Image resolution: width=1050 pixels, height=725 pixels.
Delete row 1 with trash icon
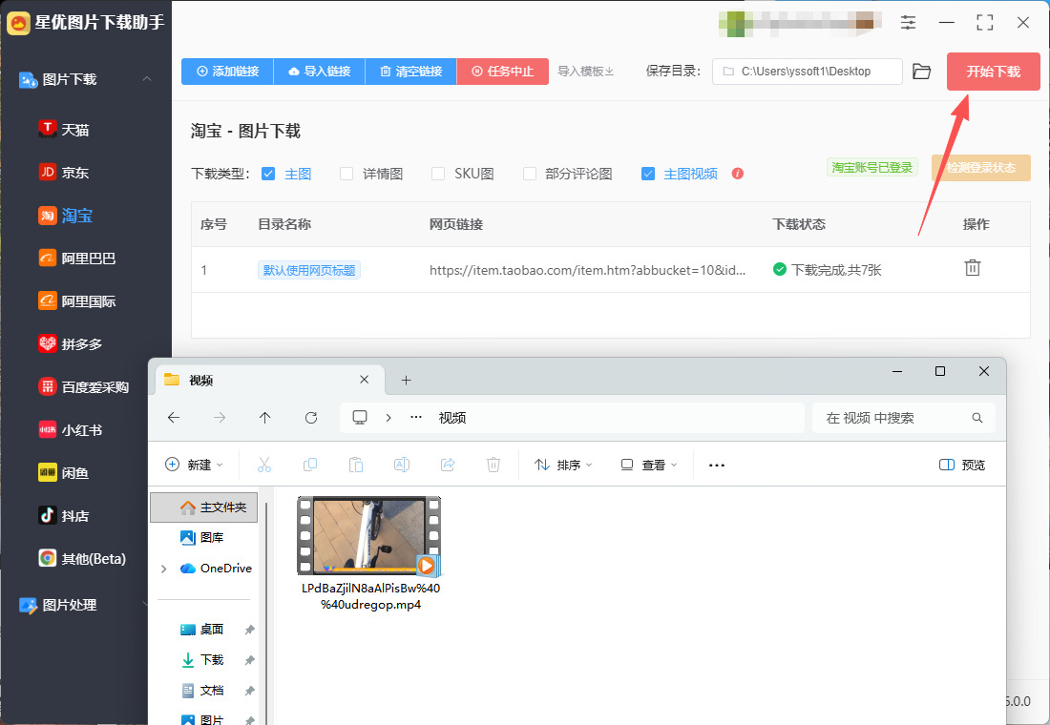tap(972, 268)
